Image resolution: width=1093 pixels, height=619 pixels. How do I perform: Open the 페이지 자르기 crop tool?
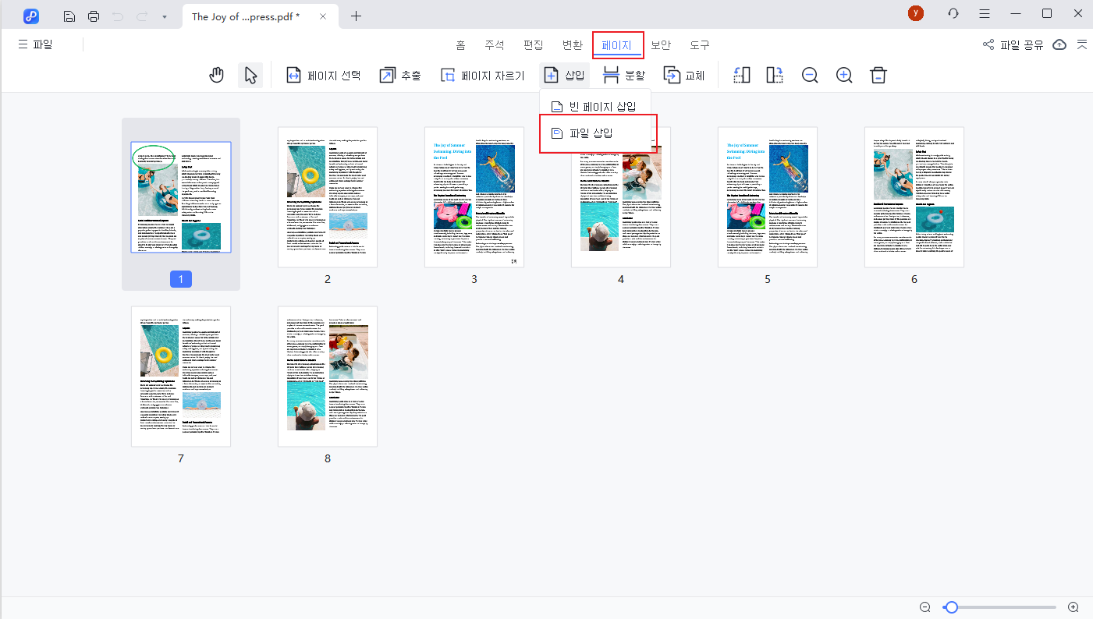click(x=481, y=75)
